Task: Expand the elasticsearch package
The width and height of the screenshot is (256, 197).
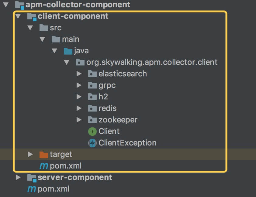Action: click(79, 74)
